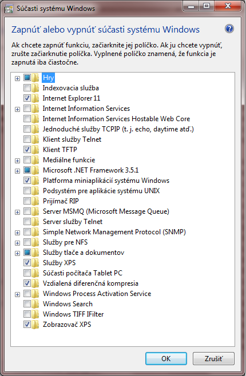Minimize the Súčasti systému Windows window
The width and height of the screenshot is (246, 376).
[191, 6]
